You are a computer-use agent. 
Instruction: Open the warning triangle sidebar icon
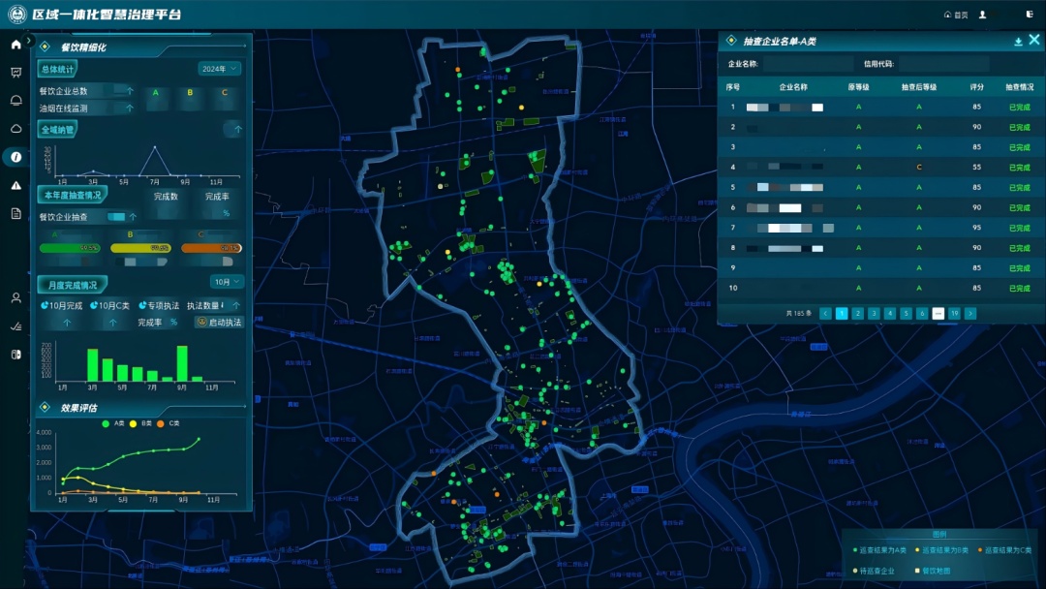tap(15, 185)
